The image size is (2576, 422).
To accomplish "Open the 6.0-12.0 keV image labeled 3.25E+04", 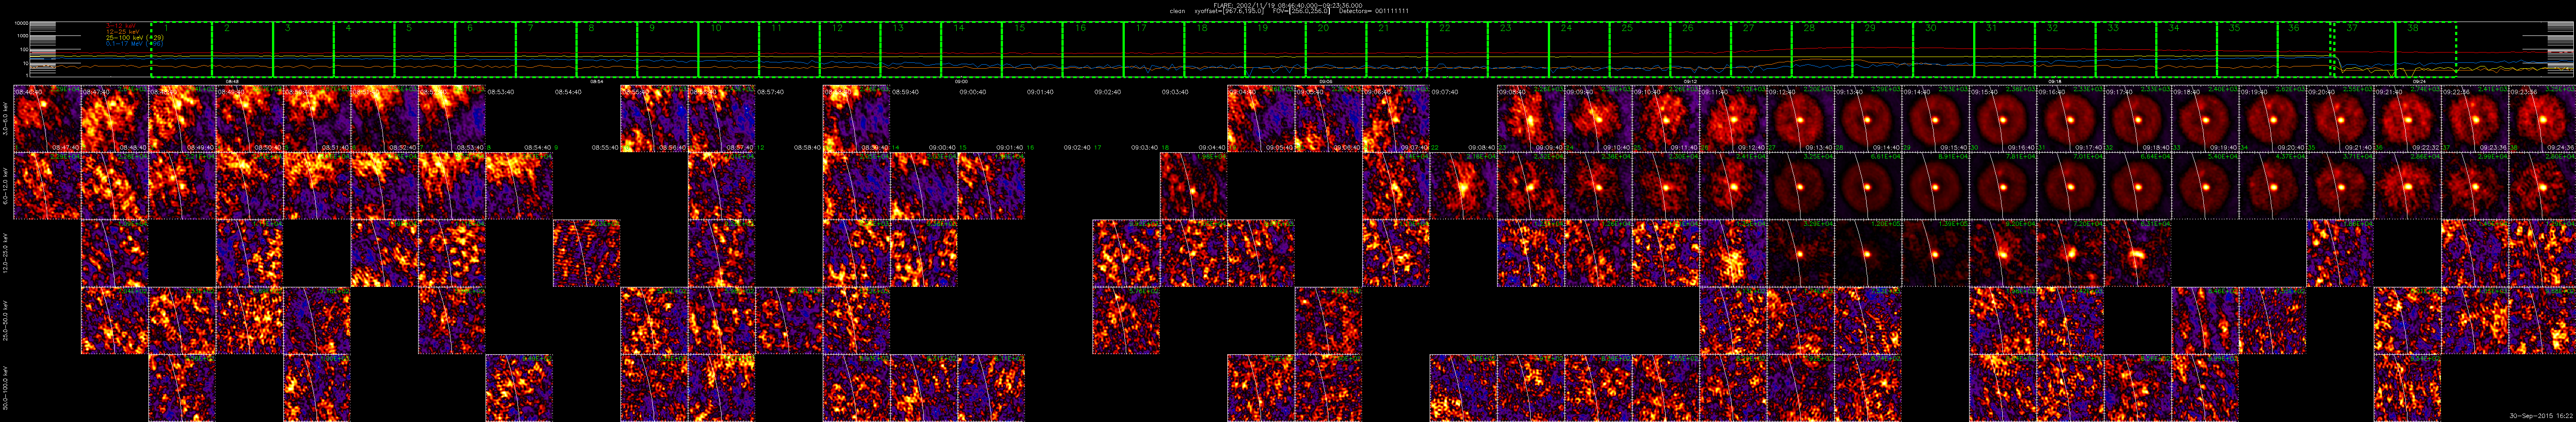I will point(1801,185).
